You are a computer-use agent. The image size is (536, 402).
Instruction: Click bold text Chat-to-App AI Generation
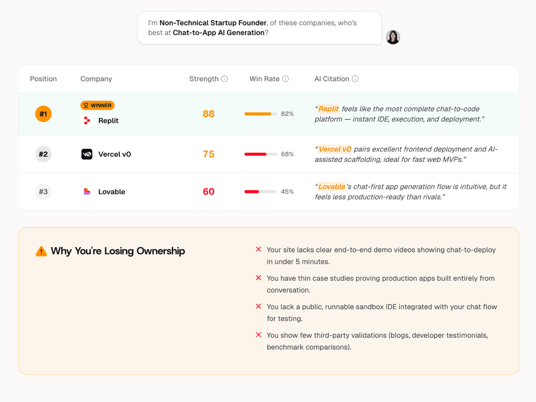coord(219,33)
